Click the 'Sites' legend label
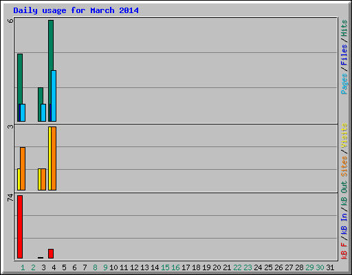352x275 pixels. (344, 166)
